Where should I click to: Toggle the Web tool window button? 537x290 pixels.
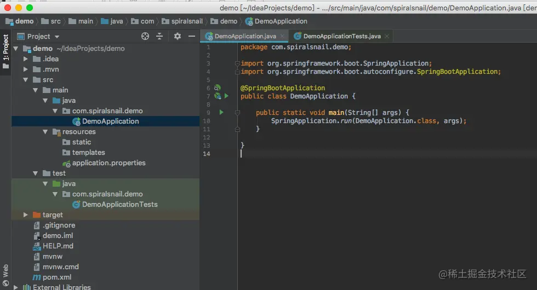tap(5, 275)
